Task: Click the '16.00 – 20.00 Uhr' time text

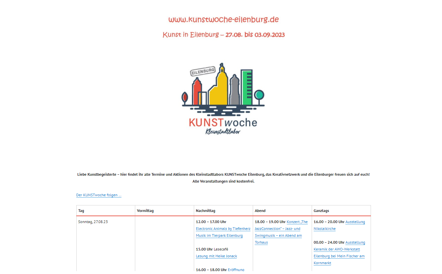Action: click(329, 222)
